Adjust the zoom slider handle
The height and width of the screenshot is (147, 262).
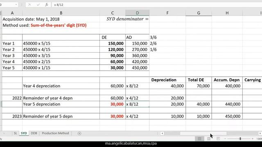click(x=240, y=139)
